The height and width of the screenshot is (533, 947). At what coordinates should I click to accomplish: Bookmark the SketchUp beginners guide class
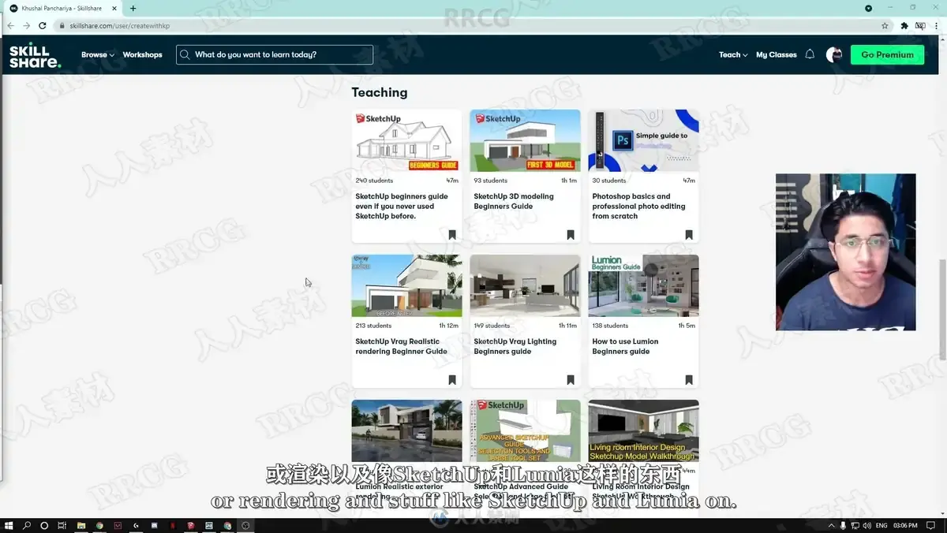coord(452,235)
